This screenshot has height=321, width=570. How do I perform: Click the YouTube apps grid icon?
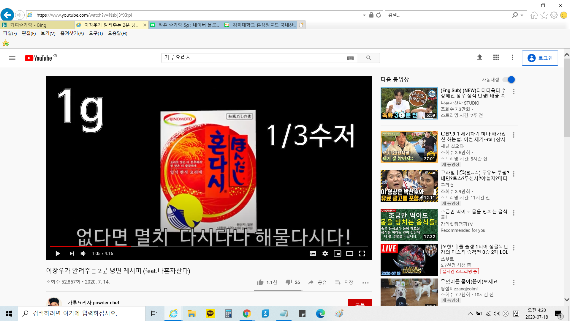[x=496, y=57]
